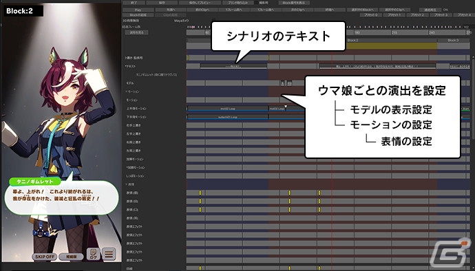Click the 波形を見る button
Image resolution: width=475 pixels, height=271 pixels.
point(136,32)
